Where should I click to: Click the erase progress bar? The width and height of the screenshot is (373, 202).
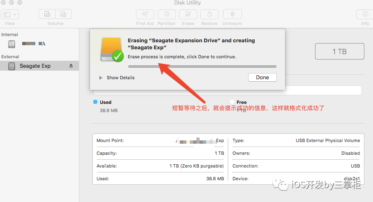(202, 67)
